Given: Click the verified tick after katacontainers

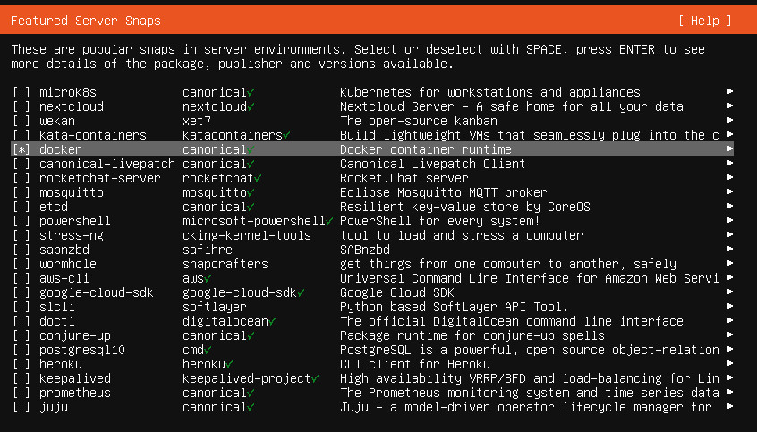Looking at the screenshot, I should pyautogui.click(x=287, y=135).
